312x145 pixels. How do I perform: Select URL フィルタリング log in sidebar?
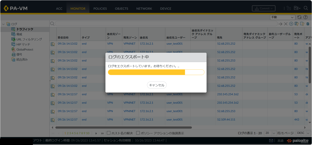tap(29, 39)
